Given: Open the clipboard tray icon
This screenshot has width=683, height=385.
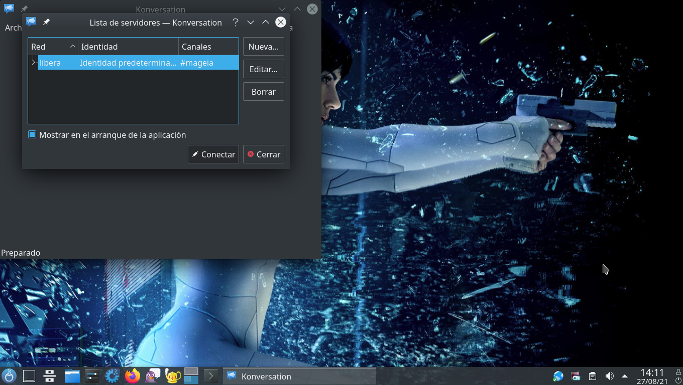Looking at the screenshot, I should [x=593, y=376].
